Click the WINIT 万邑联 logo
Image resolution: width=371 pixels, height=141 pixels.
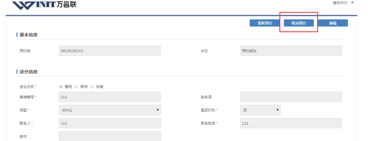(44, 4)
